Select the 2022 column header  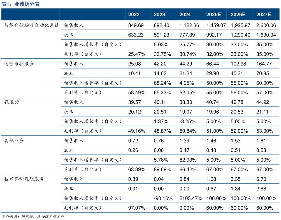(134, 15)
